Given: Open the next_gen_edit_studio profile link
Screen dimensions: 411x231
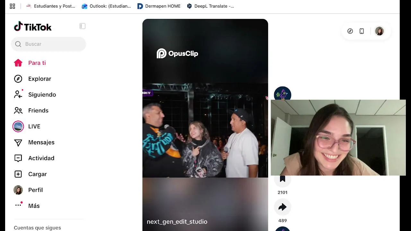Looking at the screenshot, I should click(x=177, y=222).
